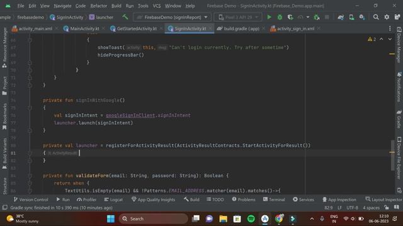Screen dimensions: 403x226
Task: Open Device File Explorer on right strip
Action: [399, 158]
